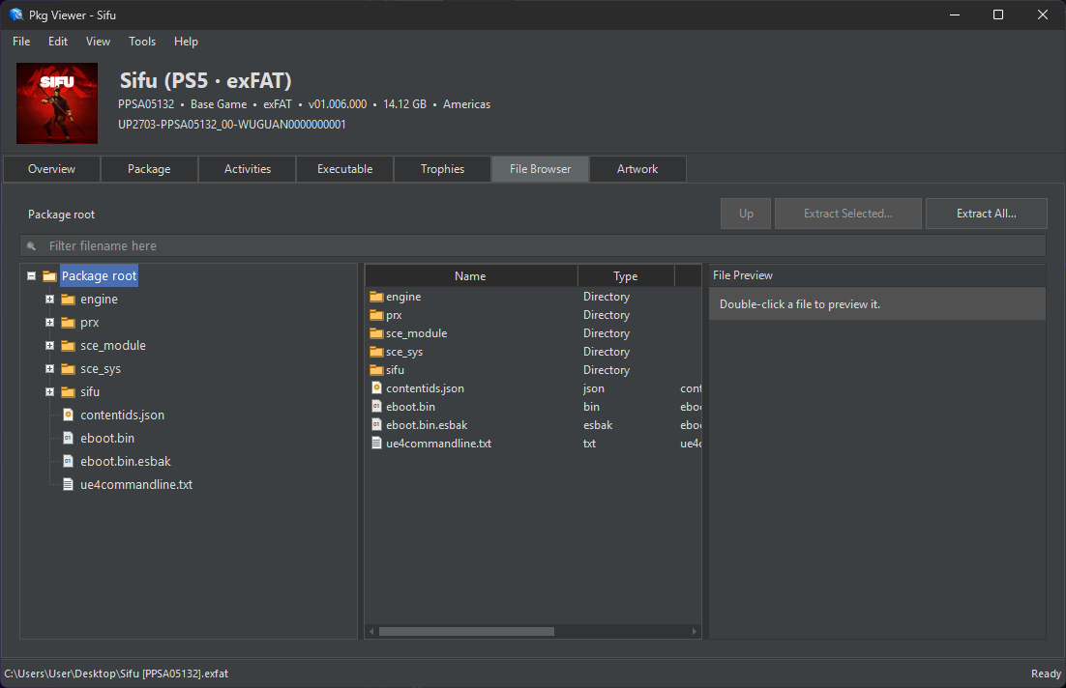This screenshot has width=1066, height=688.
Task: Click the Package root folder icon
Action: pyautogui.click(x=49, y=275)
